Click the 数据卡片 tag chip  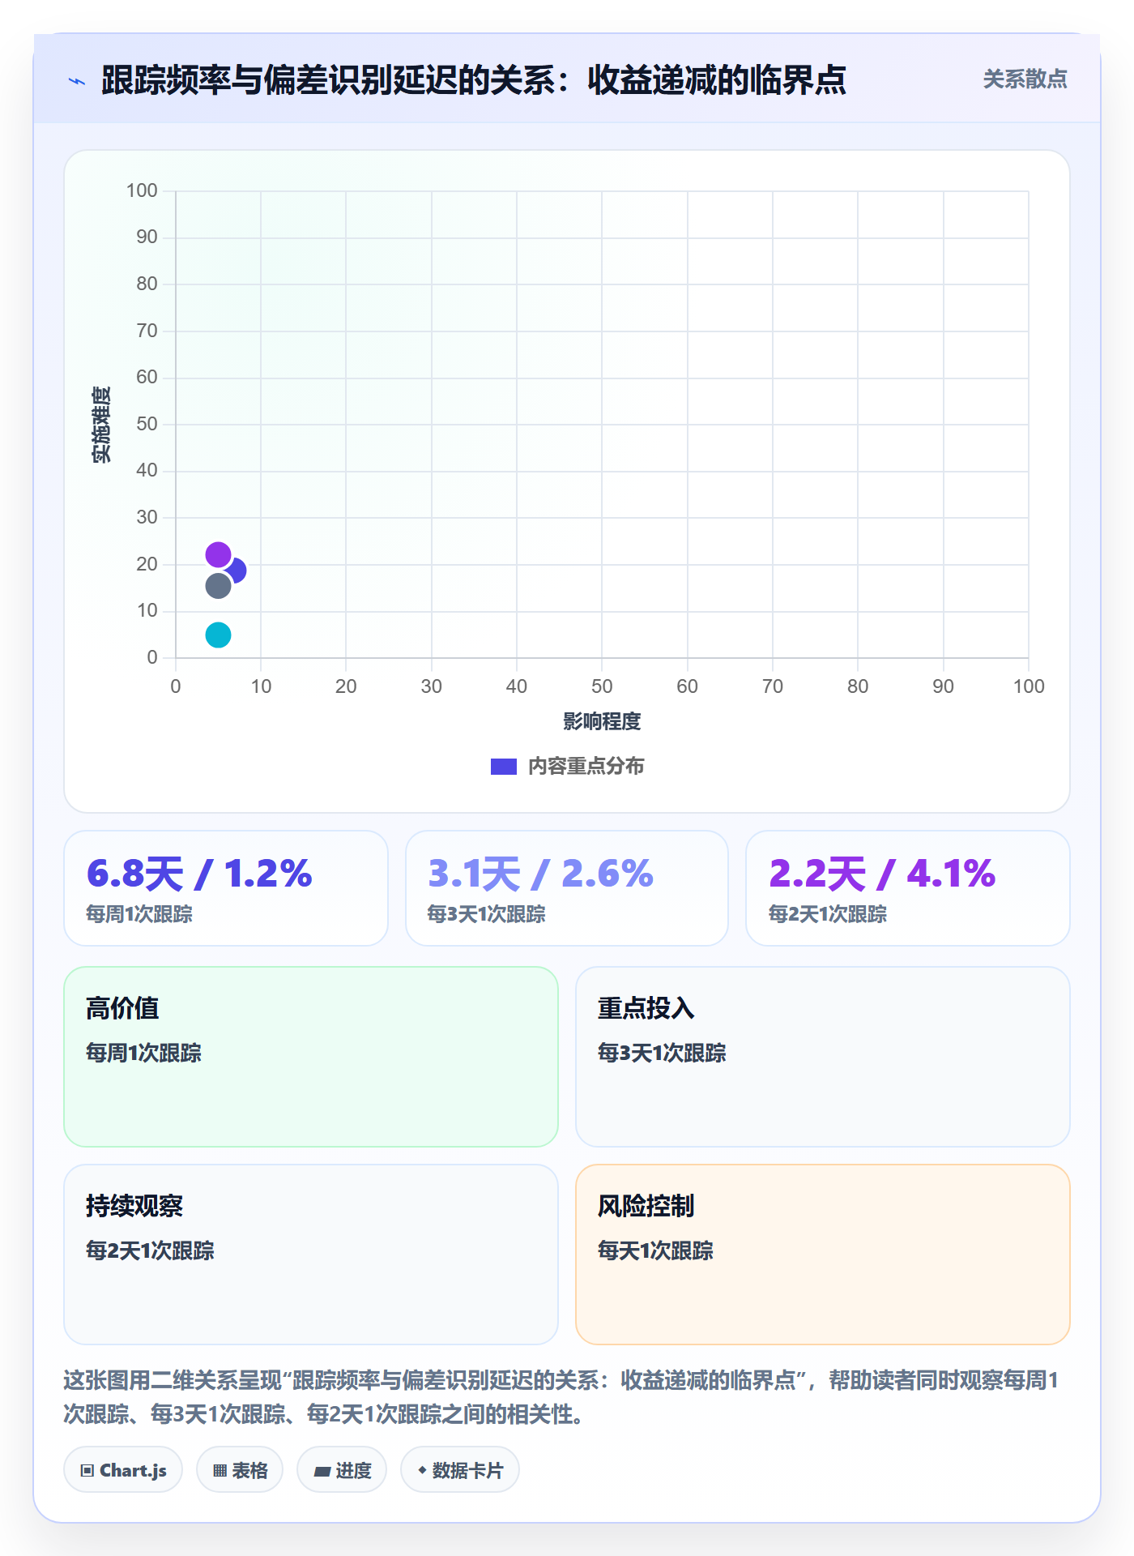[460, 1470]
